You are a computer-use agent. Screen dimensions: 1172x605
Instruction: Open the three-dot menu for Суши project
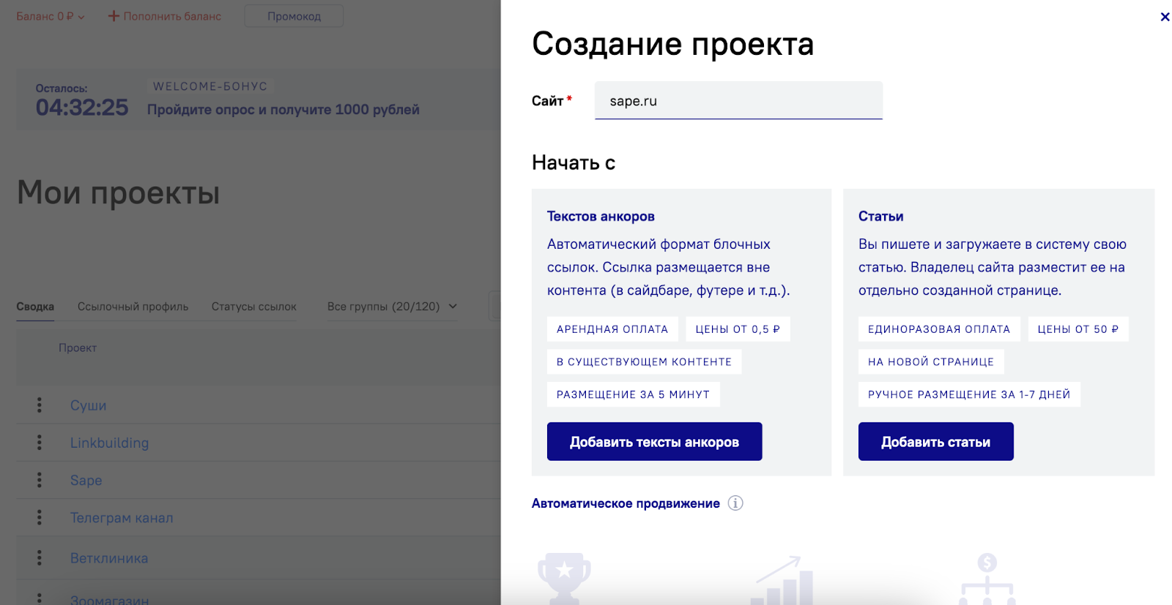(40, 405)
